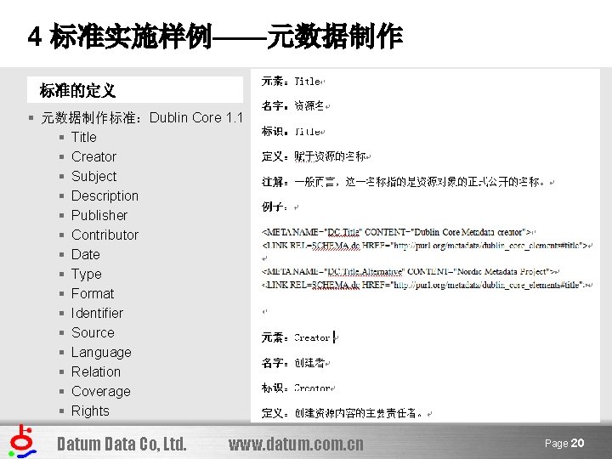Click the Page 20 indicator
The width and height of the screenshot is (612, 459).
(x=564, y=443)
